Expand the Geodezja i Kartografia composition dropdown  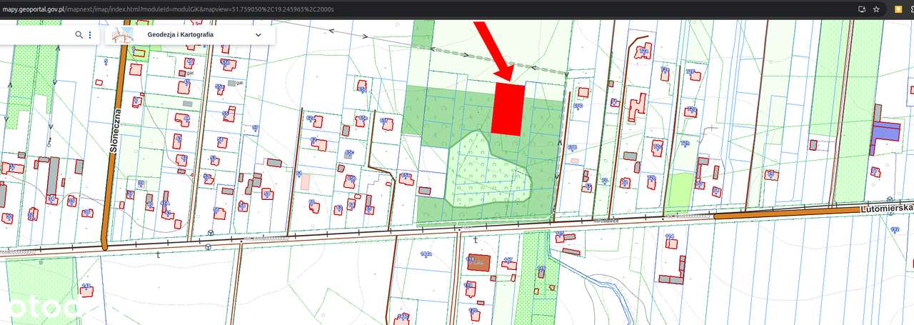(258, 34)
